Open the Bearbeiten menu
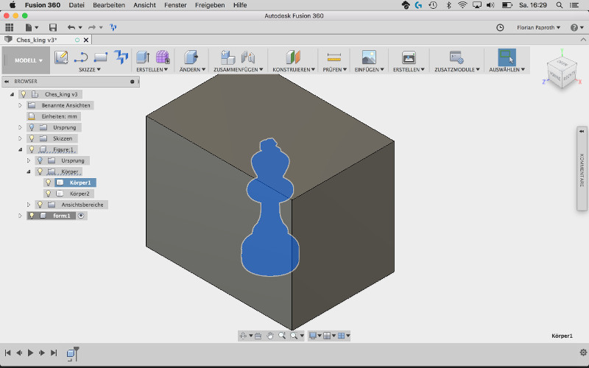589x368 pixels. 108,4
